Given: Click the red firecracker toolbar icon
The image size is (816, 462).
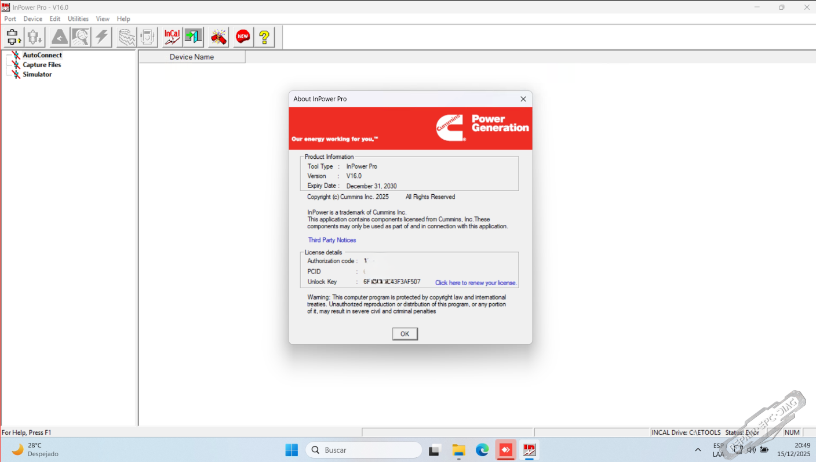Looking at the screenshot, I should (218, 37).
